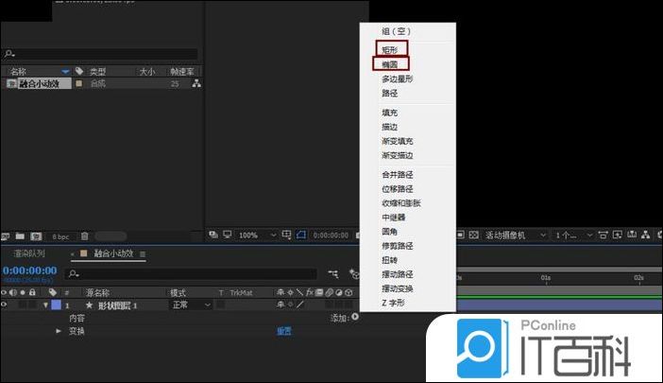The image size is (663, 383).
Task: Choose 中继器 menu entry
Action: (x=394, y=218)
